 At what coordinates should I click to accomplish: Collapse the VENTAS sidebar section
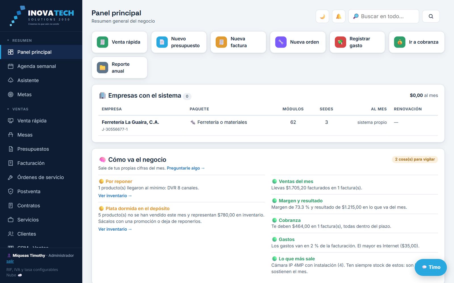[18, 109]
